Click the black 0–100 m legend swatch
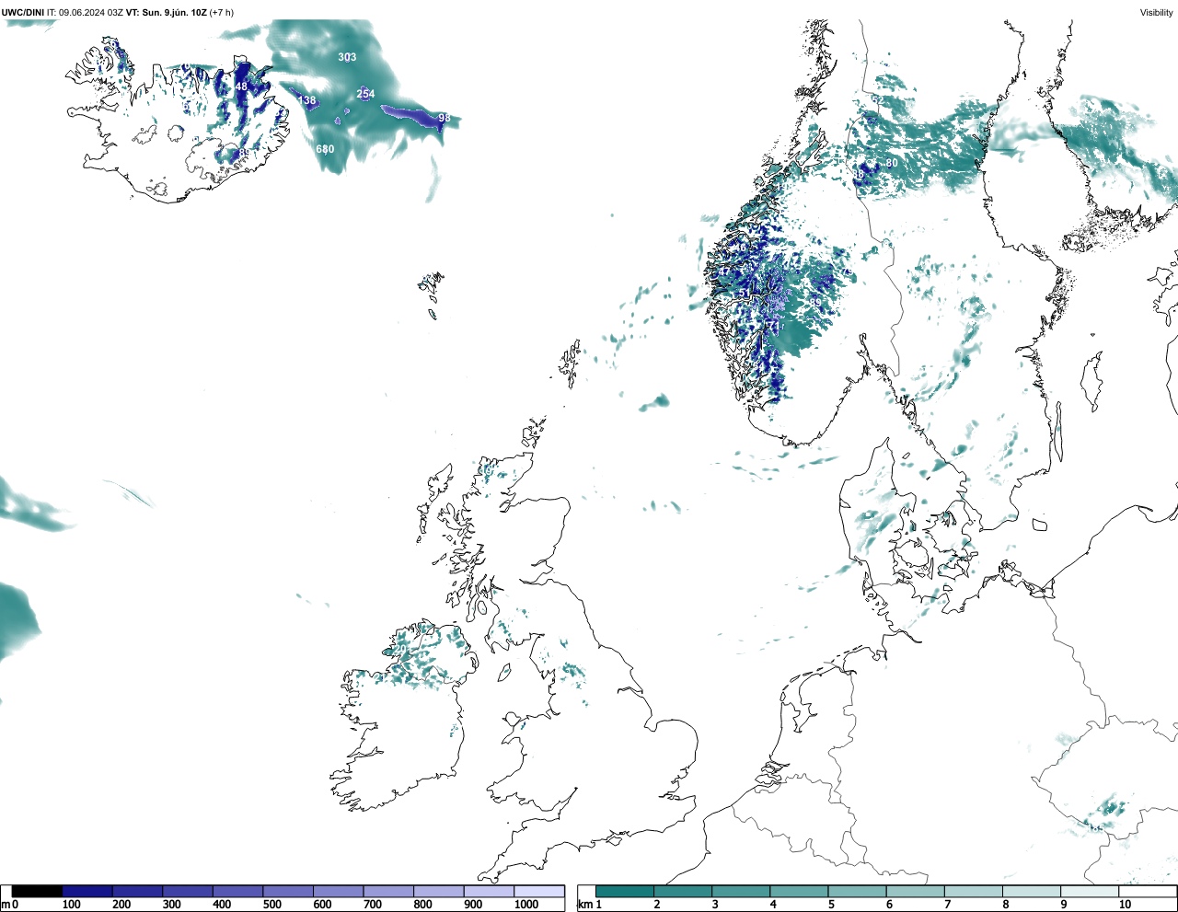The image size is (1178, 912). pos(37,892)
